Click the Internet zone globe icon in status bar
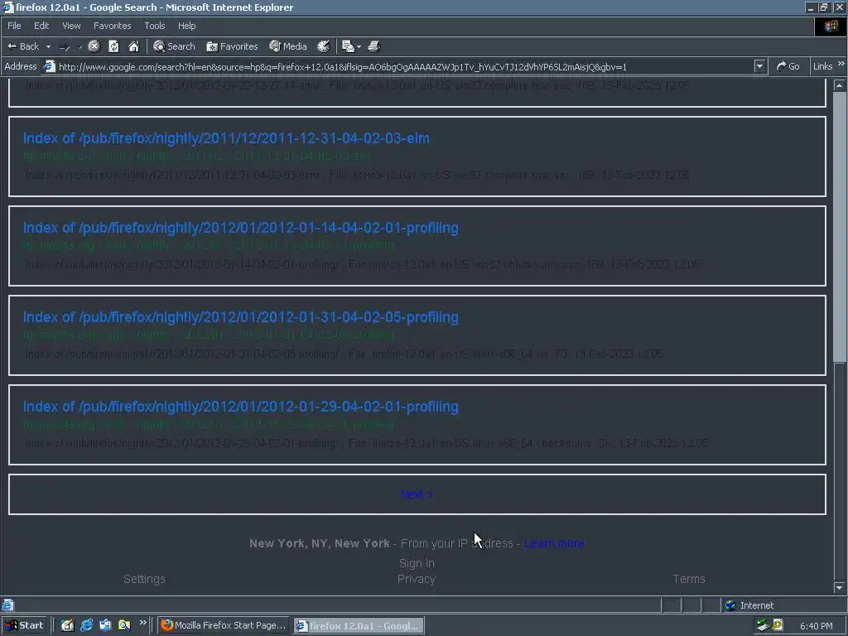 [730, 605]
